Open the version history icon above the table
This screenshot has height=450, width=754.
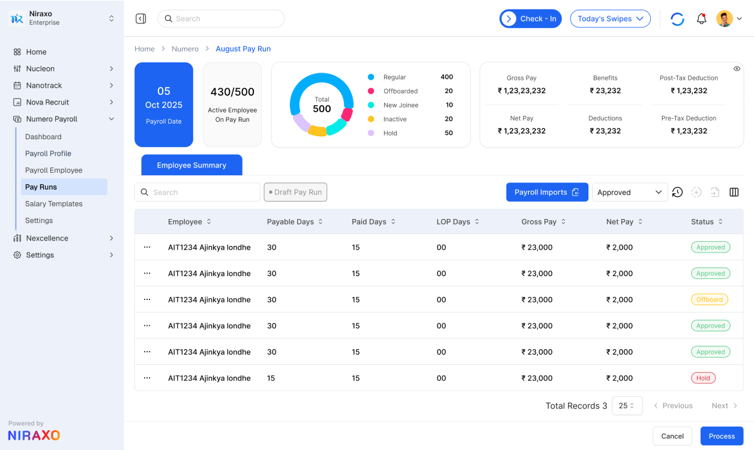677,192
